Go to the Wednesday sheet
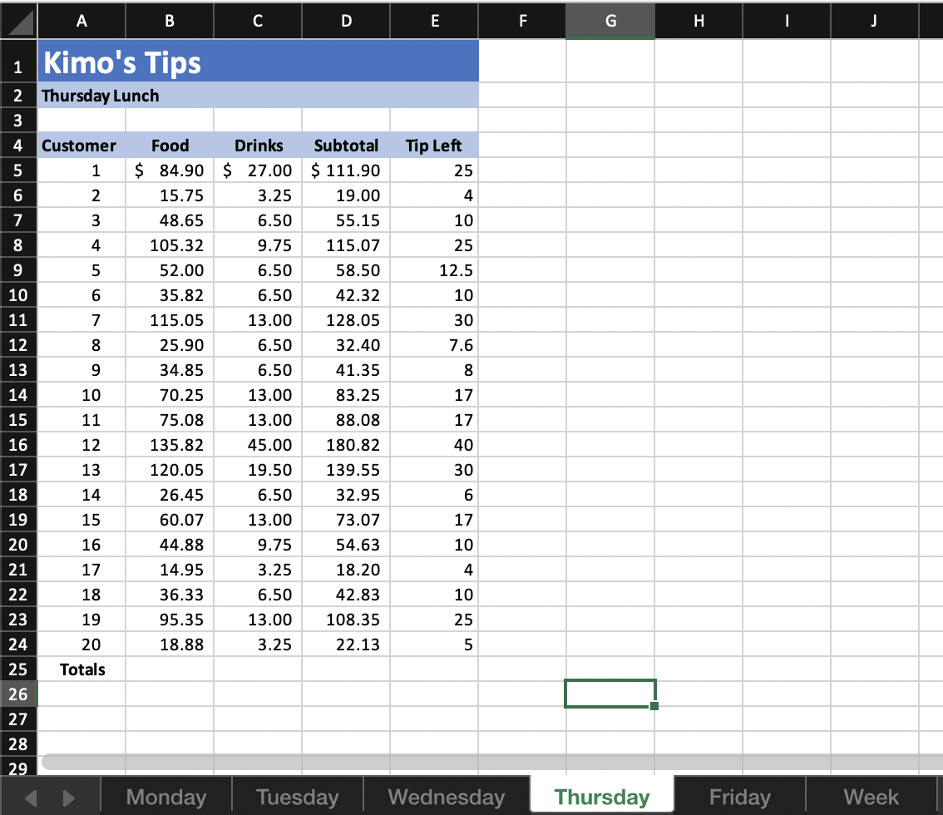The width and height of the screenshot is (943, 815). [447, 796]
